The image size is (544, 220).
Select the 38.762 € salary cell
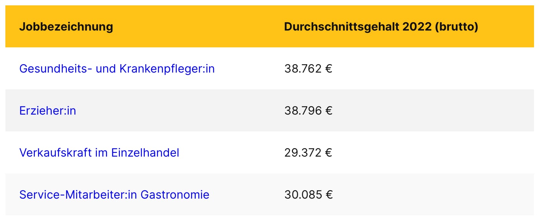tap(308, 69)
